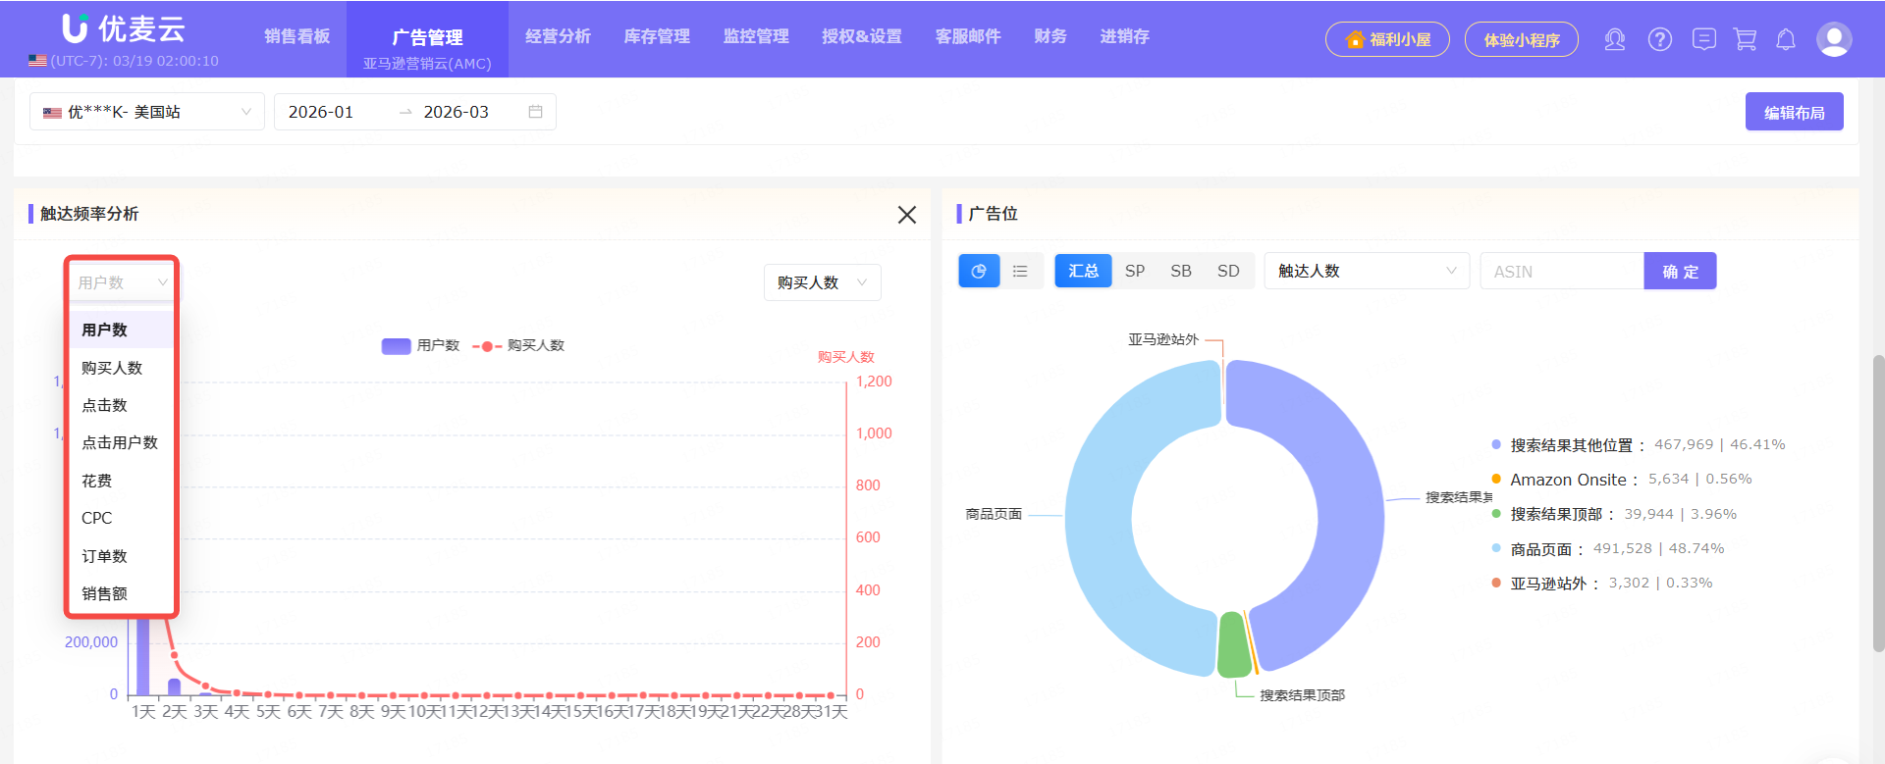This screenshot has height=764, width=1885.
Task: Select 购买人数 option in dropdown list
Action: (122, 368)
